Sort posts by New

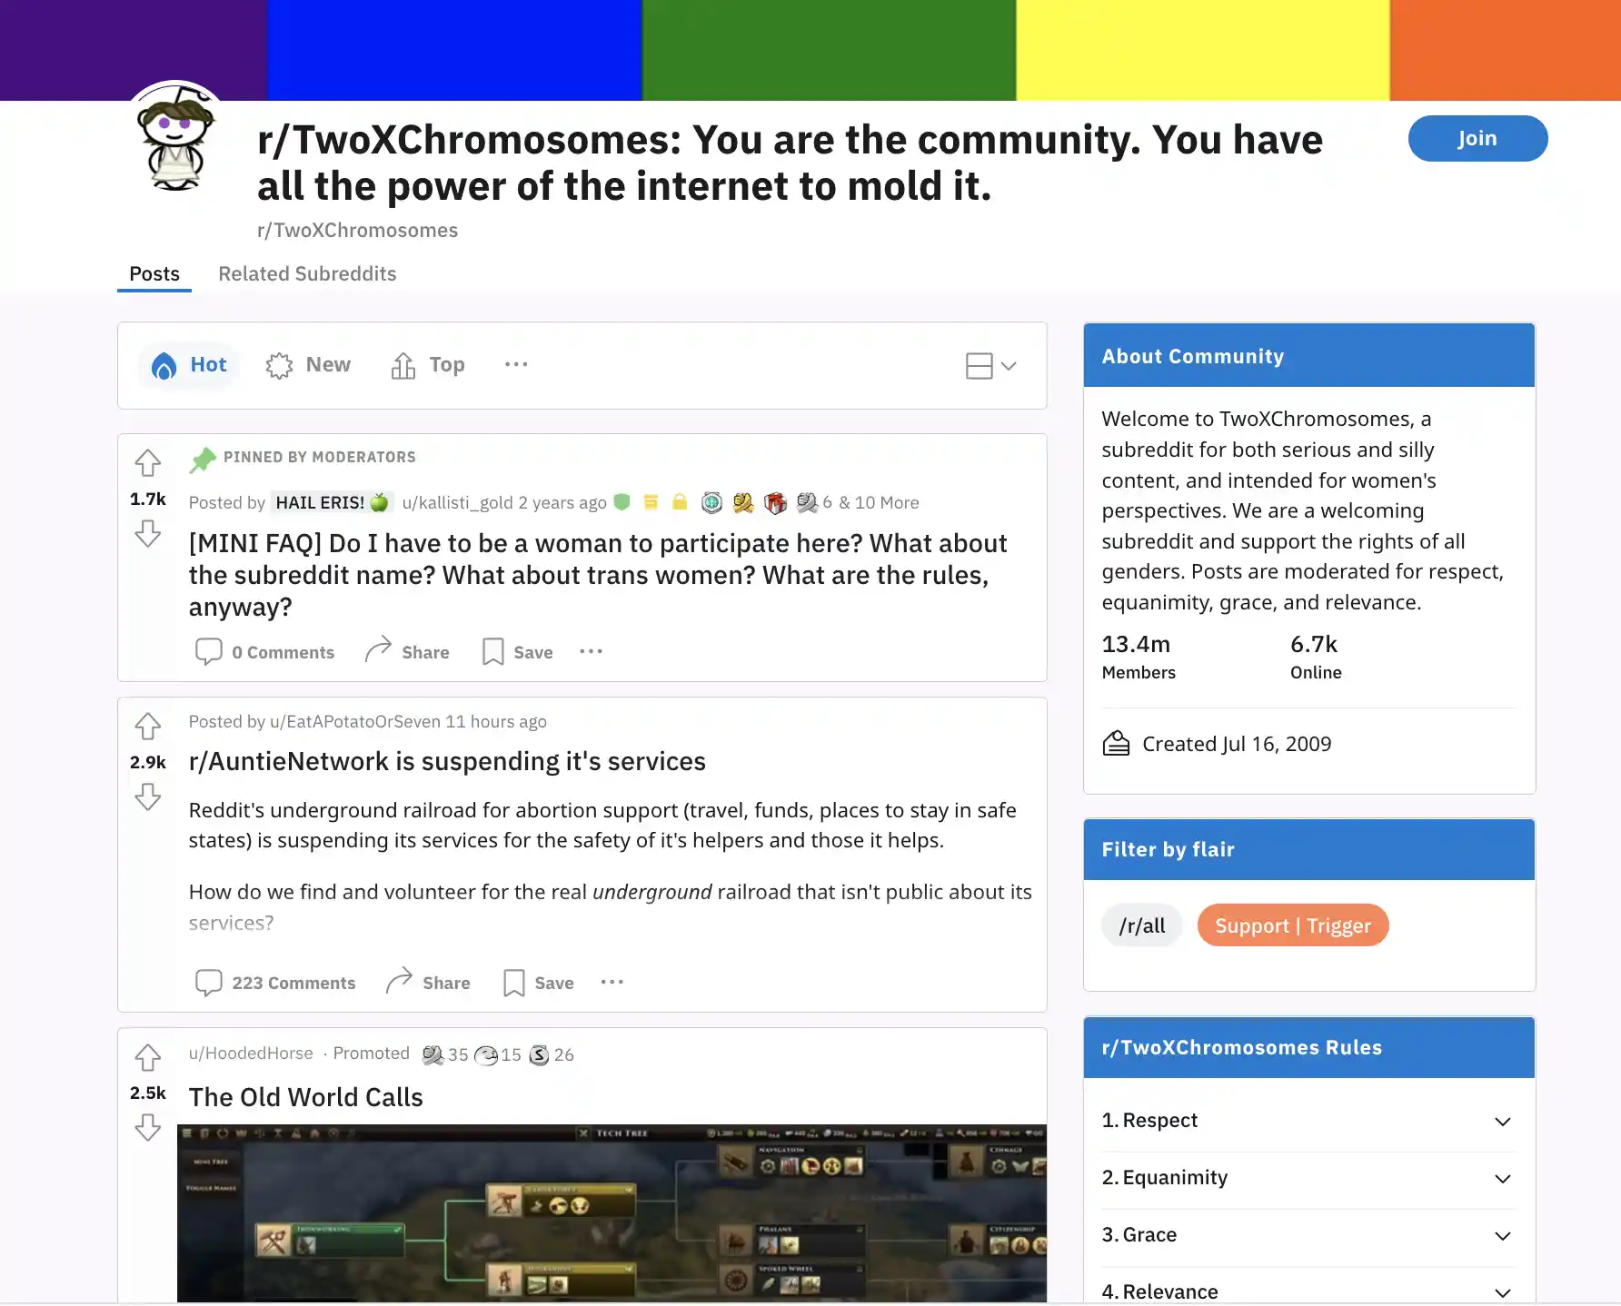point(308,365)
